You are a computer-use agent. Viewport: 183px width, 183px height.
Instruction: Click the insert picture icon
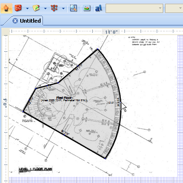[x=87, y=8]
